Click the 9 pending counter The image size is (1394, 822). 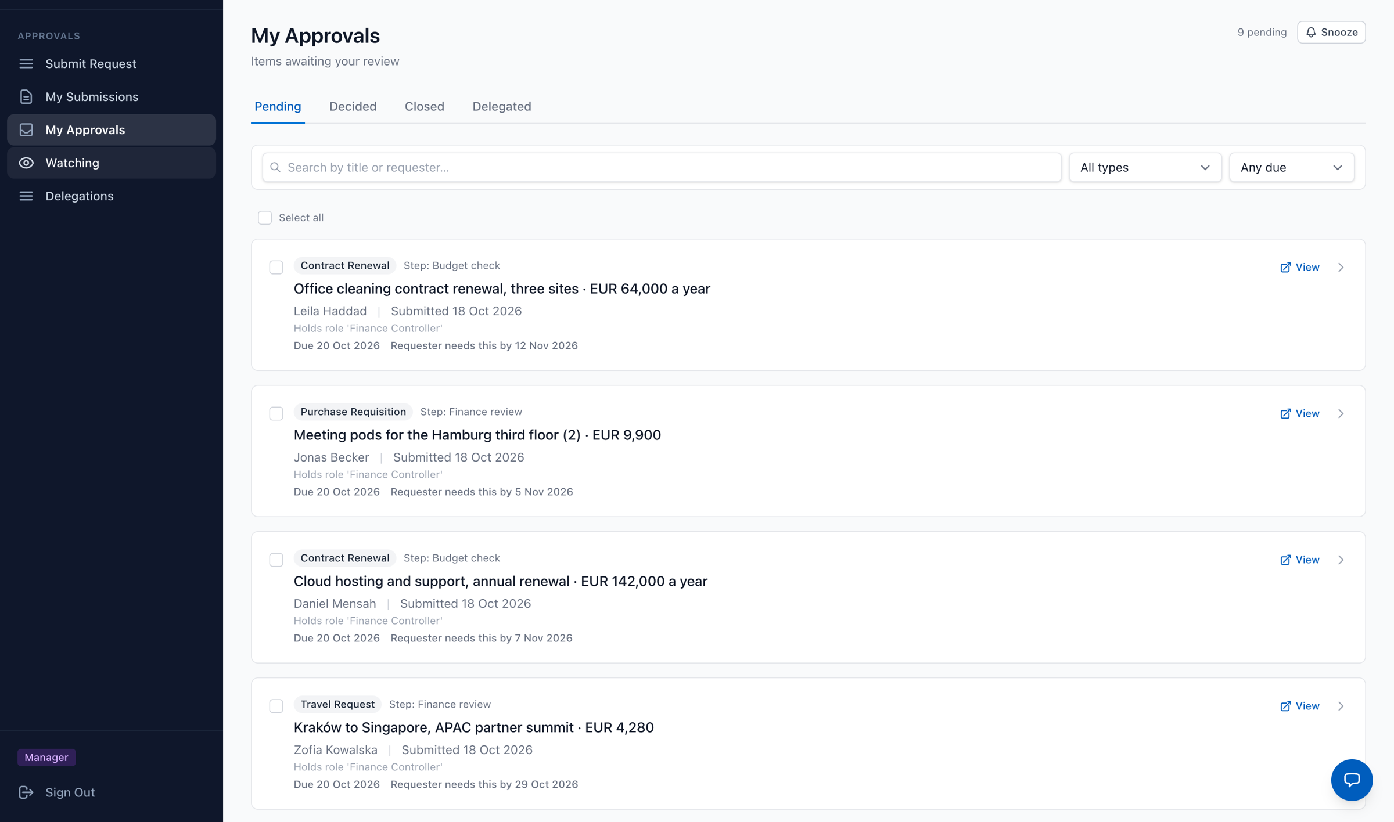tap(1262, 33)
